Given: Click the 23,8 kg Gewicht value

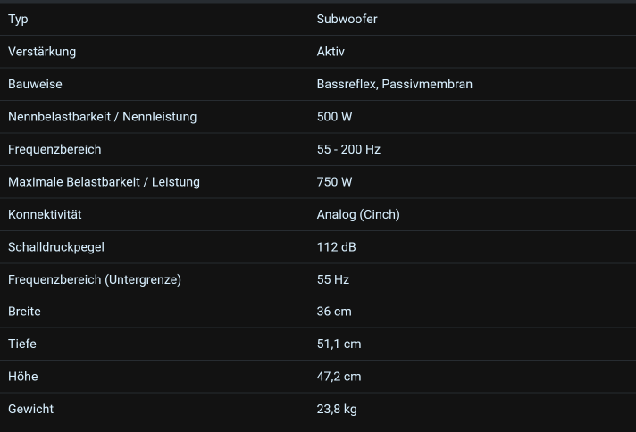Looking at the screenshot, I should tap(337, 409).
